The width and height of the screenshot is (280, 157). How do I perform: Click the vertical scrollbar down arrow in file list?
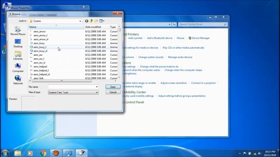119,78
